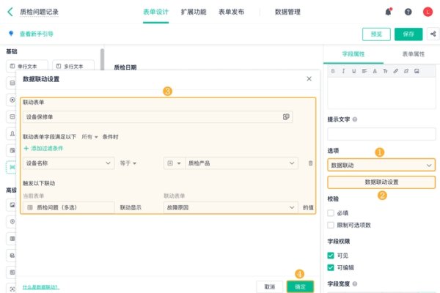This screenshot has height=293, width=440.
Task: Toggle the 限制可选项数 checkbox
Action: (331, 225)
